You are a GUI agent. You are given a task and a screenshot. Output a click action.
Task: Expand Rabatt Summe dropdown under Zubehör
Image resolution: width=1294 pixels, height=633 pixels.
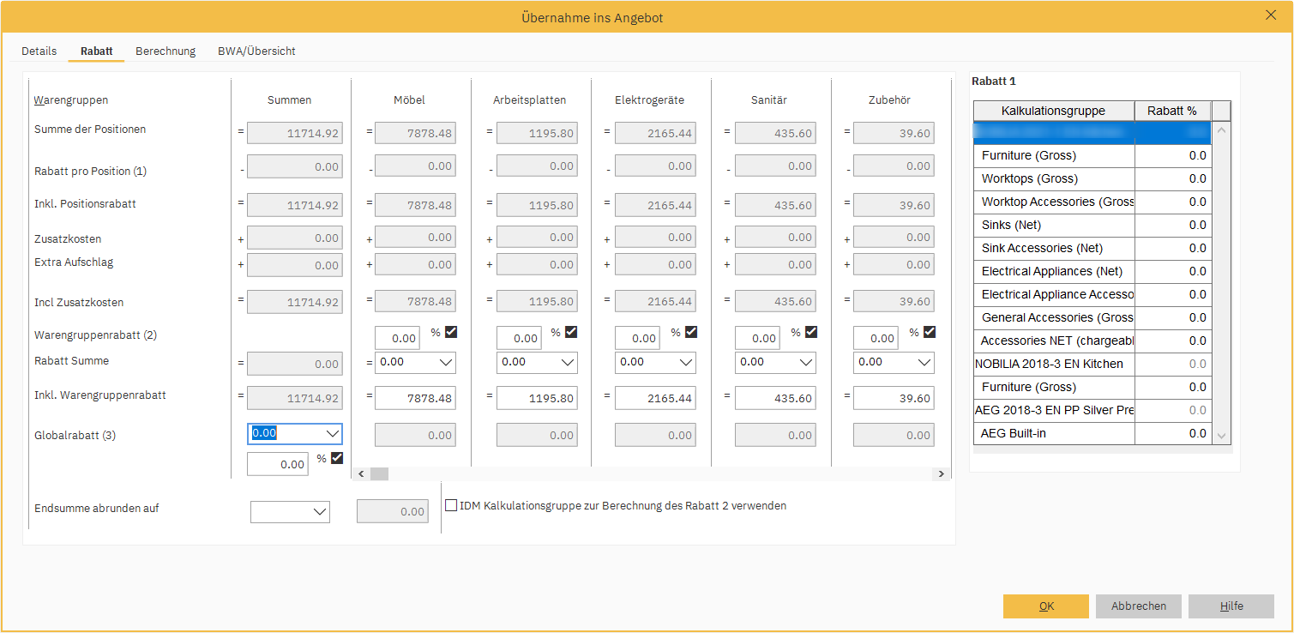tap(923, 363)
